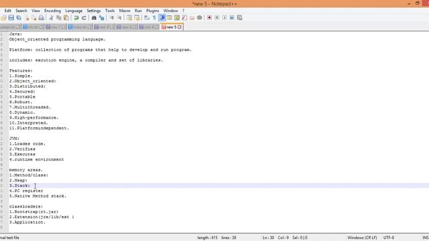Open the Tools menu
This screenshot has height=241, width=429.
(110, 11)
